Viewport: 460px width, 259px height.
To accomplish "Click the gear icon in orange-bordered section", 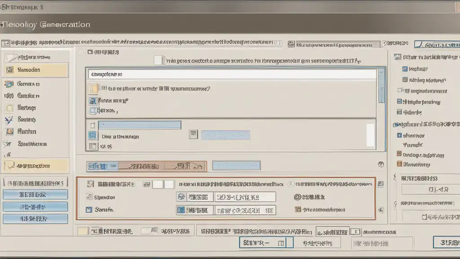I will (297, 197).
